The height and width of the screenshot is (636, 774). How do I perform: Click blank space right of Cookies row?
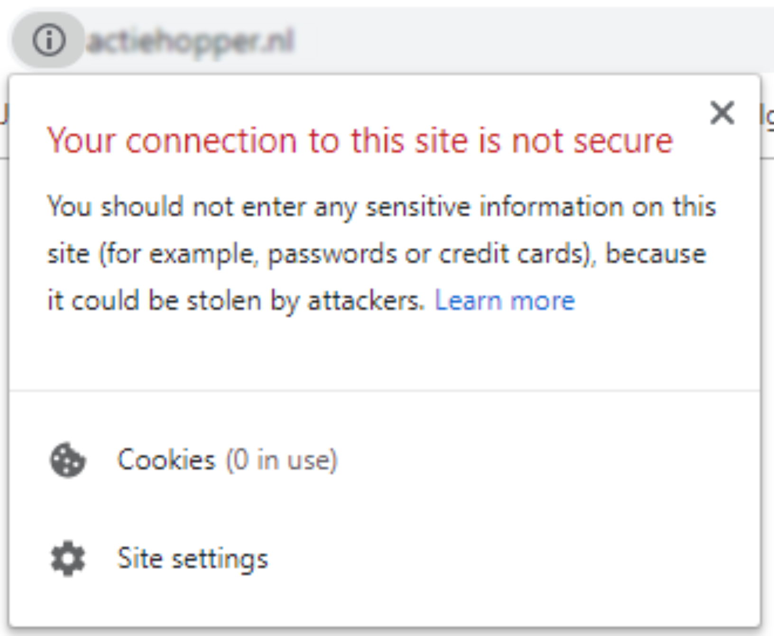(545, 460)
